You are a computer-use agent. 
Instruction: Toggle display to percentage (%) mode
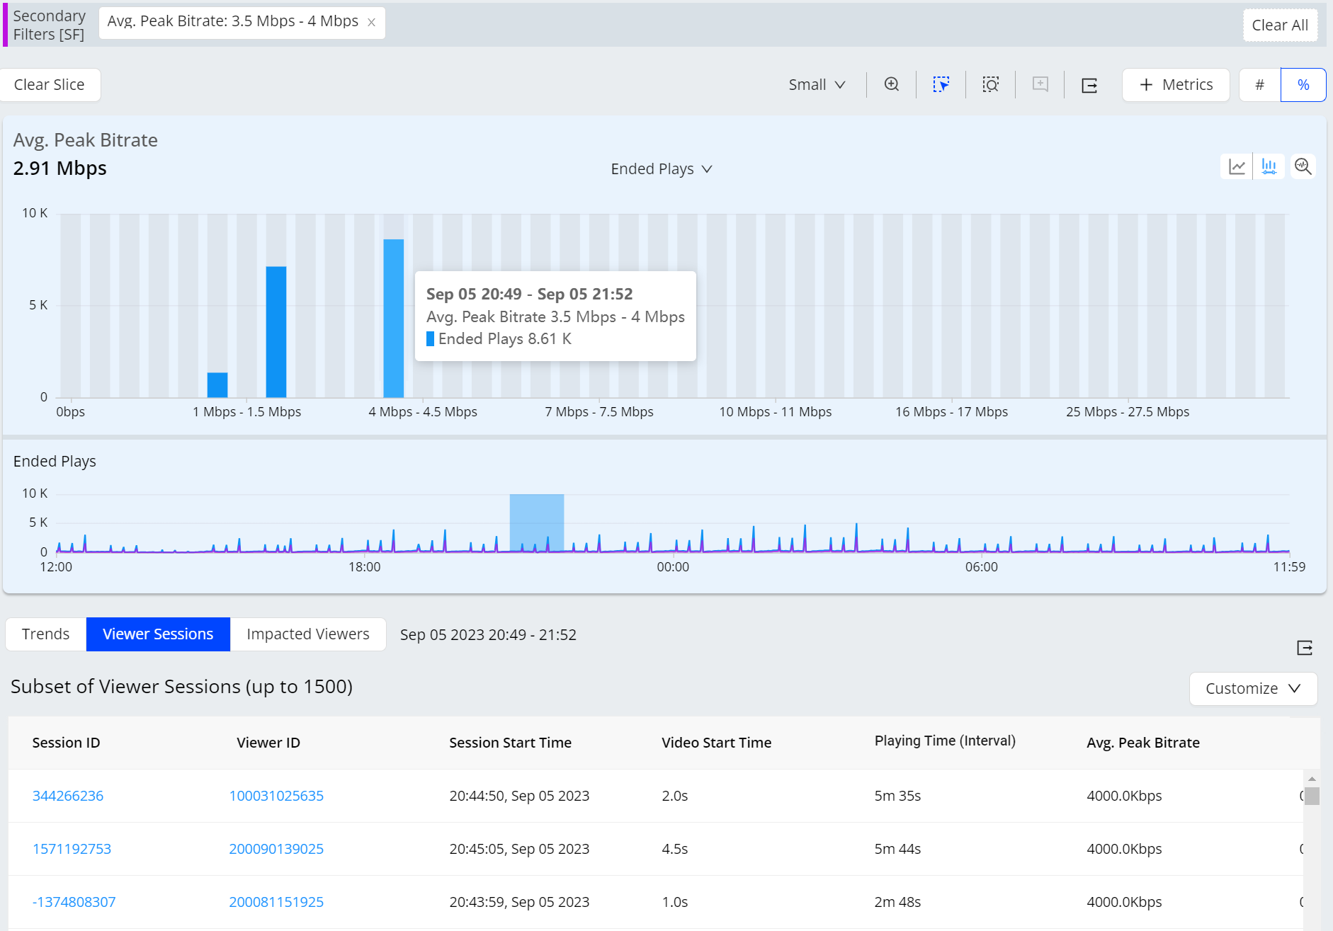1303,85
